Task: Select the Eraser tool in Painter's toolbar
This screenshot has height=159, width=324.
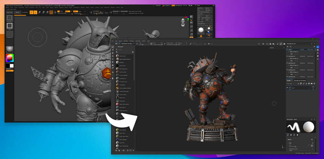Action: click(113, 50)
